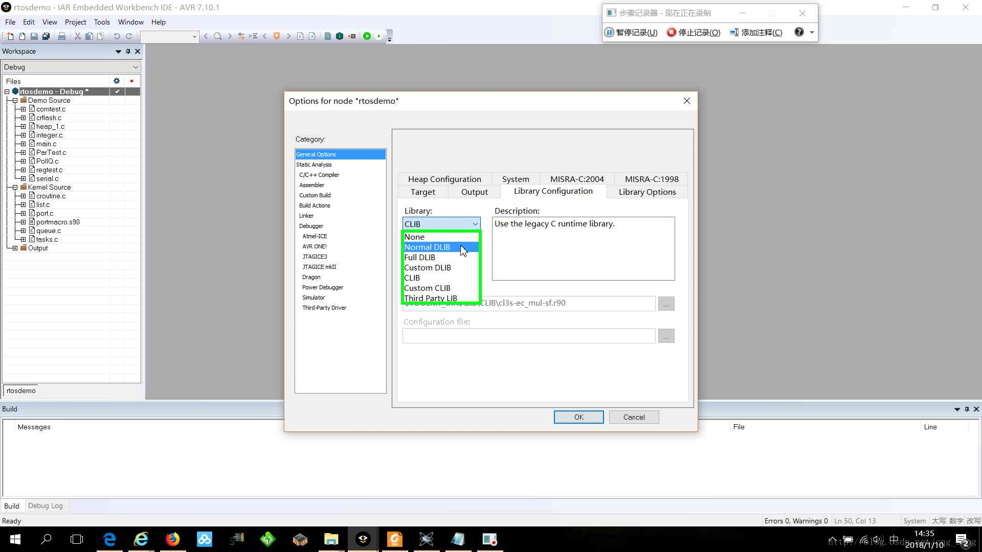Click the orange Toggle Bookmark icon

[277, 36]
